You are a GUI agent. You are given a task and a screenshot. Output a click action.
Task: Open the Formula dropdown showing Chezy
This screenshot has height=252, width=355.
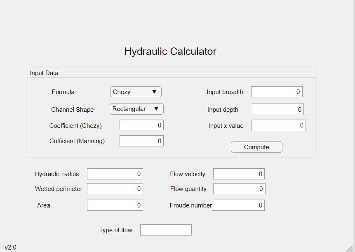(x=136, y=92)
